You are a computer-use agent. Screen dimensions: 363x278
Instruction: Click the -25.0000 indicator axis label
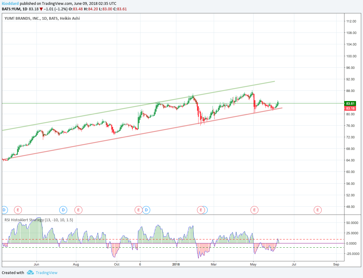(352, 254)
